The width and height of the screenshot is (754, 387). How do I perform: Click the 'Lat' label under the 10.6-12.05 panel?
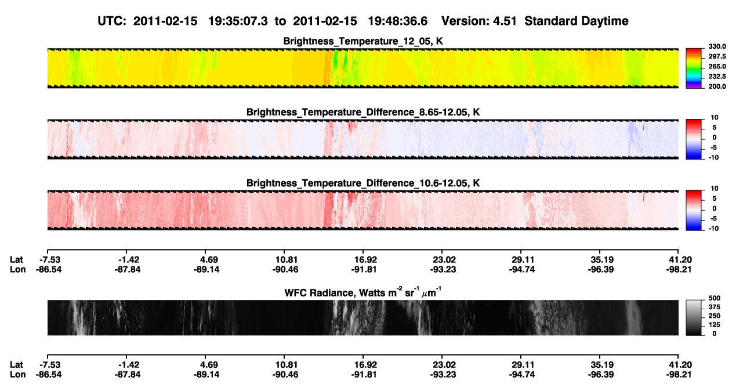(x=17, y=259)
